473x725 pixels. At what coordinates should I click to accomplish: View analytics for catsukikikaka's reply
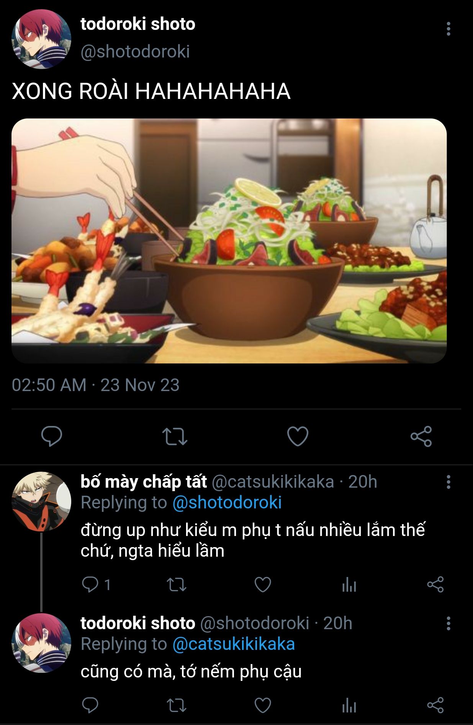[x=349, y=585]
